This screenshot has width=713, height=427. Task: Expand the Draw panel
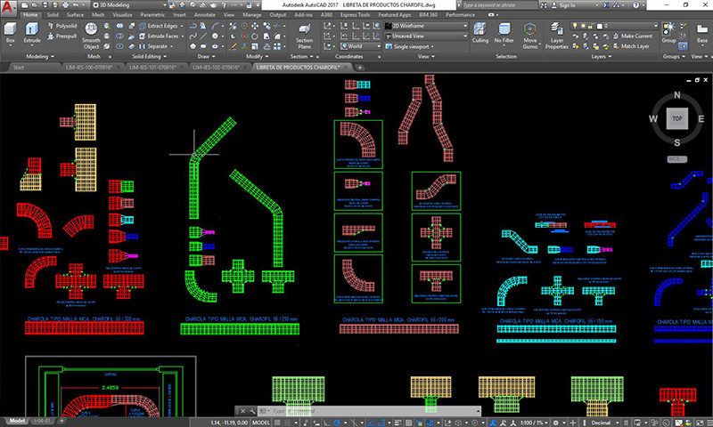tap(206, 57)
